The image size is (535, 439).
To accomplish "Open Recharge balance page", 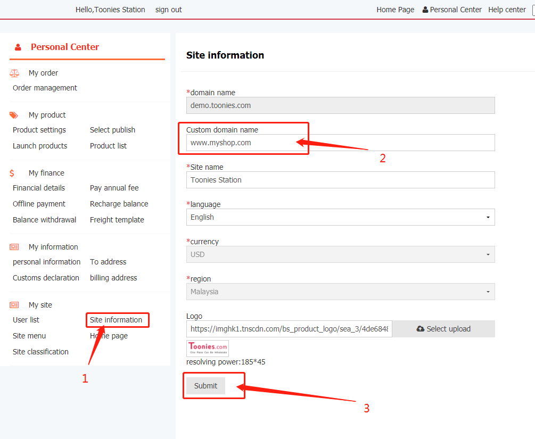I will pos(119,204).
